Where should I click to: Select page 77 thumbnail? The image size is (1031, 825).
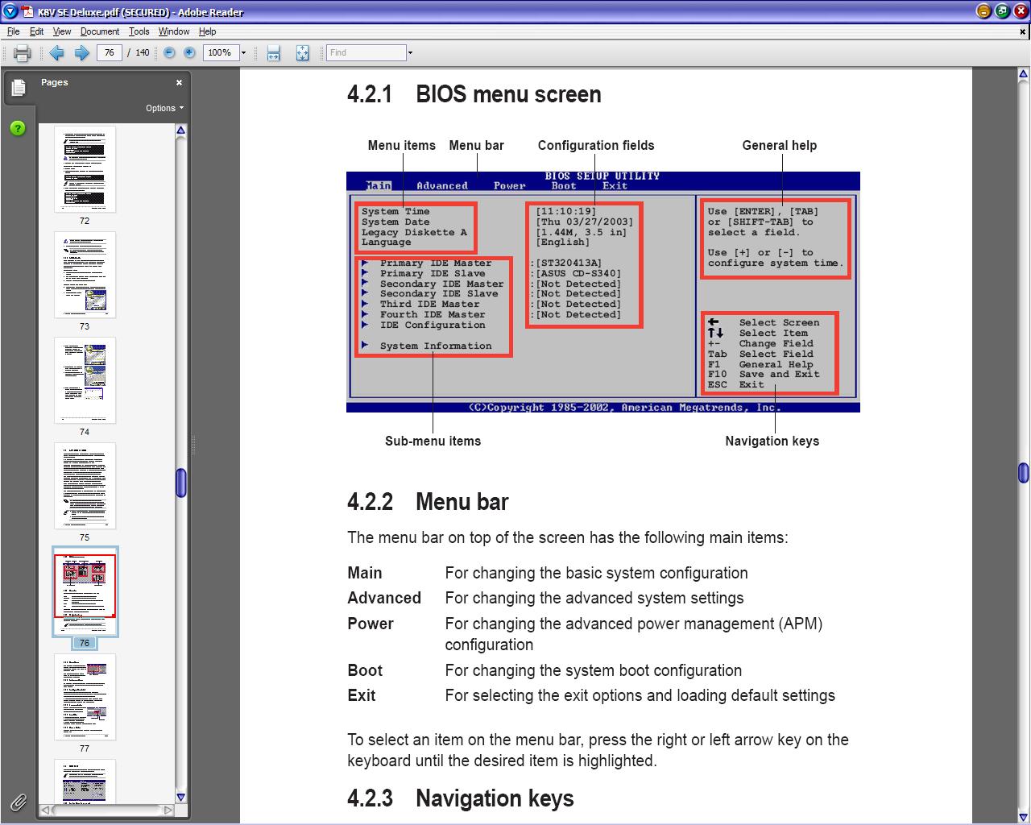point(85,697)
